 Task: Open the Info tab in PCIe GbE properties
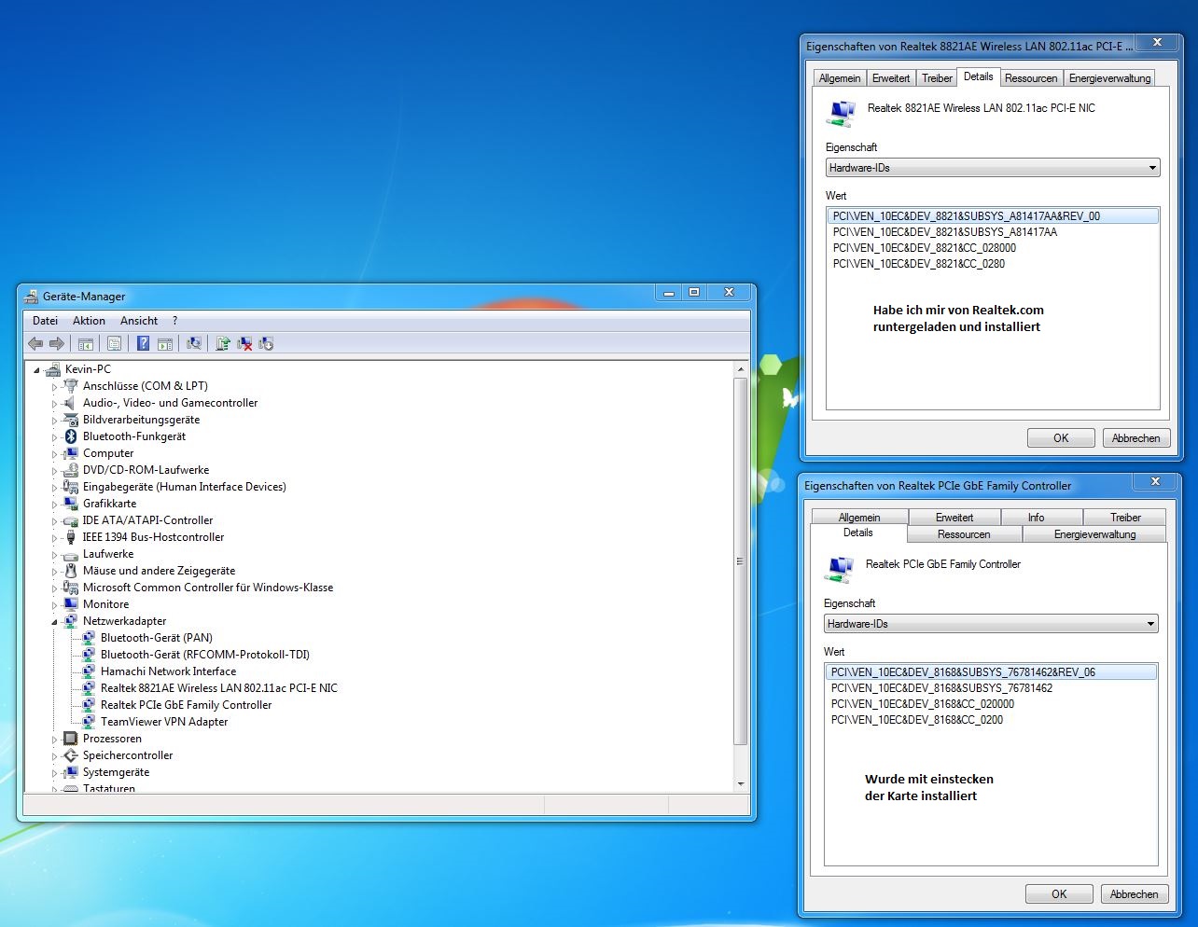point(1036,518)
